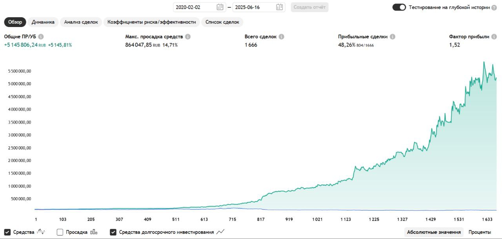Click info icon beside Макс. просадка средств
The image size is (502, 239).
point(188,36)
